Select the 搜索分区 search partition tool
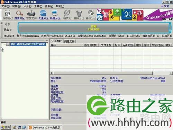This screenshot has width=173, height=130. pos(19,15)
